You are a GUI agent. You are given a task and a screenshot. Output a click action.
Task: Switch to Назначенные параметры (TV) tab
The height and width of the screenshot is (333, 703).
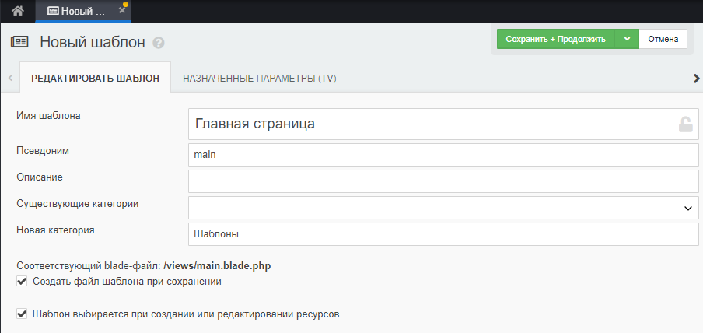[259, 79]
